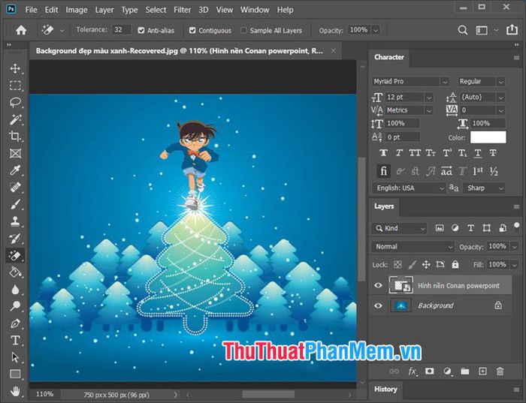Select the Rectangle shape tool
Viewport: 526px width, 403px height.
click(15, 374)
